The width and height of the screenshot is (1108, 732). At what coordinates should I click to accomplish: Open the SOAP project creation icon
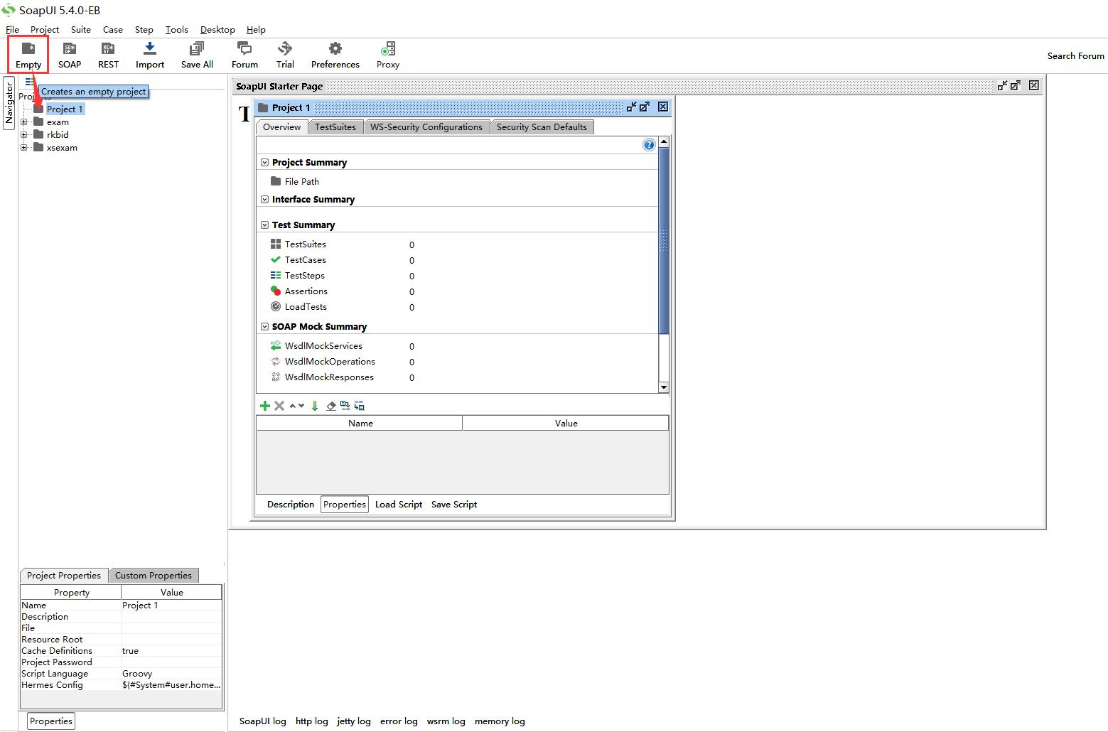pyautogui.click(x=69, y=53)
